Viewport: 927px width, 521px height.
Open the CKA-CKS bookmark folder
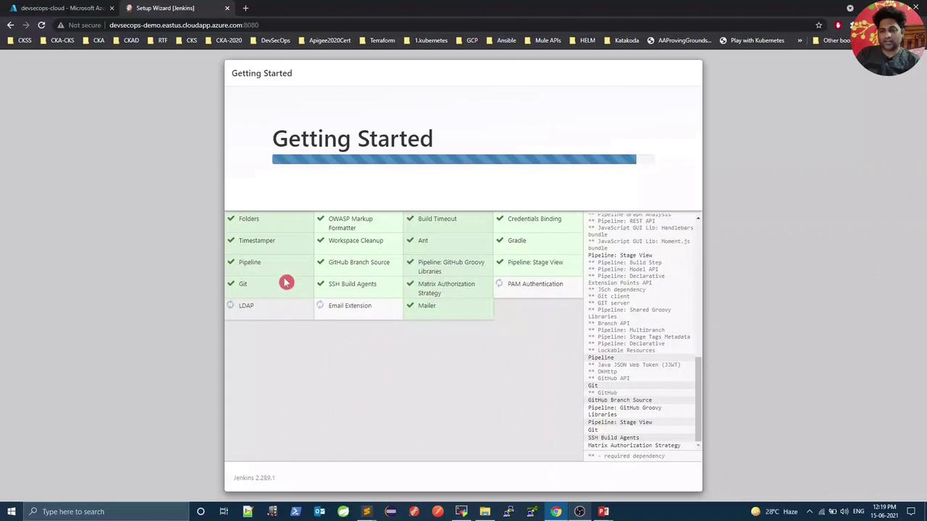point(57,41)
